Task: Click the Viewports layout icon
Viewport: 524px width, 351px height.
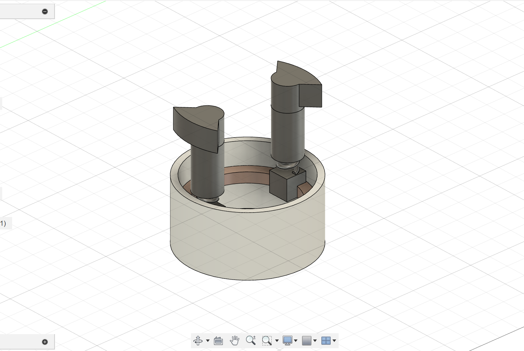Action: click(x=326, y=340)
